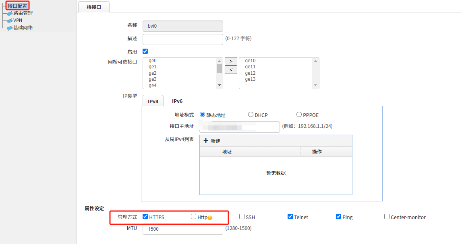Select the DHCP address mode

(x=251, y=115)
